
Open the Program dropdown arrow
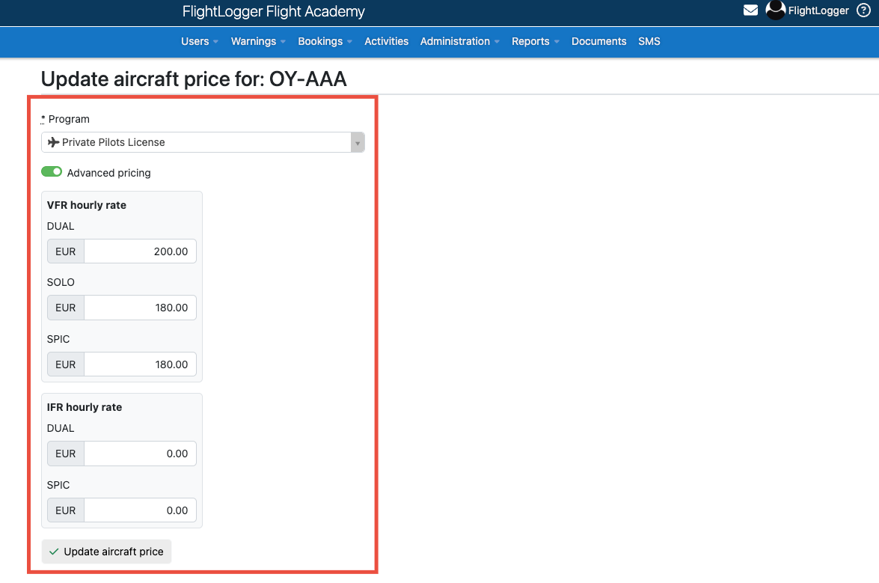click(358, 142)
